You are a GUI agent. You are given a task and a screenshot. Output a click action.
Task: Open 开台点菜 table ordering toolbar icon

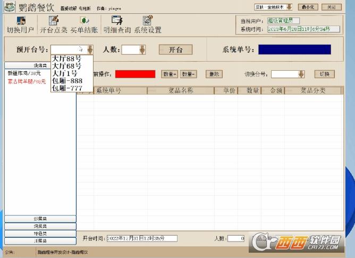(54, 25)
